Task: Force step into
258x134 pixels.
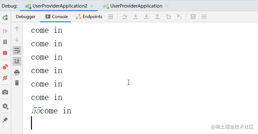Action: pyautogui.click(x=146, y=17)
